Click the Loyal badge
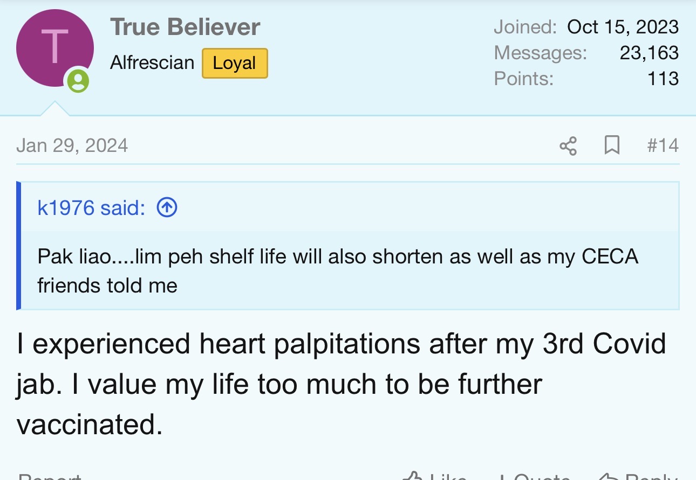The height and width of the screenshot is (480, 696). point(235,63)
